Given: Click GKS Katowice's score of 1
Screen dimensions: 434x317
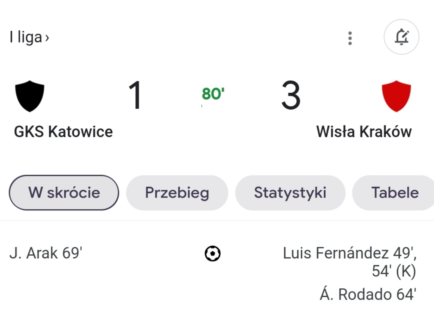Looking at the screenshot, I should click(135, 96).
